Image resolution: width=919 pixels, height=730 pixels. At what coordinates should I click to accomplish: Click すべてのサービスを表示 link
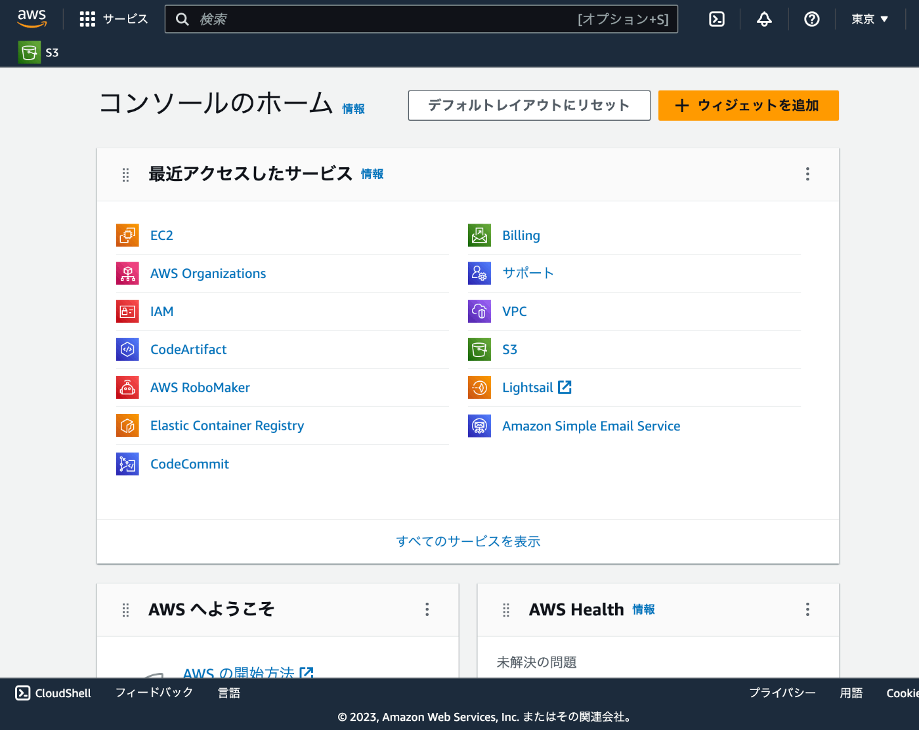click(468, 542)
